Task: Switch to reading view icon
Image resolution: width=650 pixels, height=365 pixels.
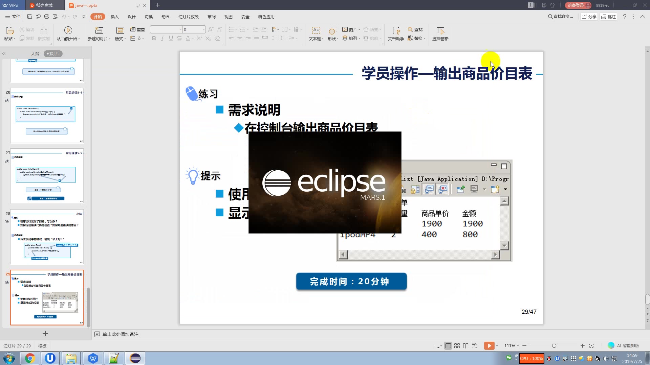Action: pos(466,346)
